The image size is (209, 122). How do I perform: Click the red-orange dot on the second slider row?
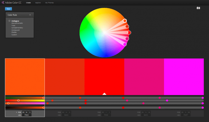[x=52, y=100]
